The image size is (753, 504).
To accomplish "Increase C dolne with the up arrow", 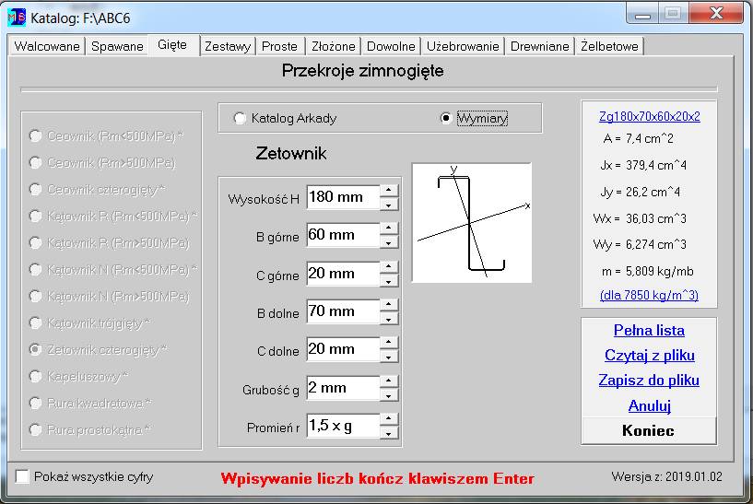I will (390, 344).
